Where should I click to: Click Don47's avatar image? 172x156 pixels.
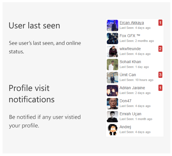[x=113, y=104]
